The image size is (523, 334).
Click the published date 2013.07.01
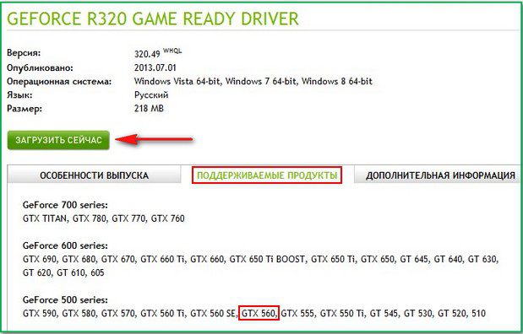[x=155, y=67]
